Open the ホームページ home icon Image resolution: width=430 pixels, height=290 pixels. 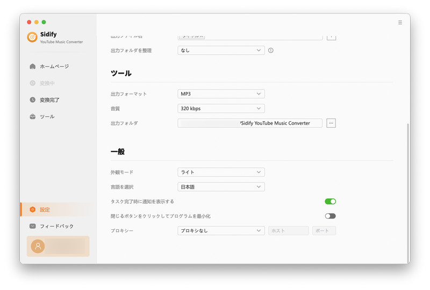pyautogui.click(x=33, y=67)
